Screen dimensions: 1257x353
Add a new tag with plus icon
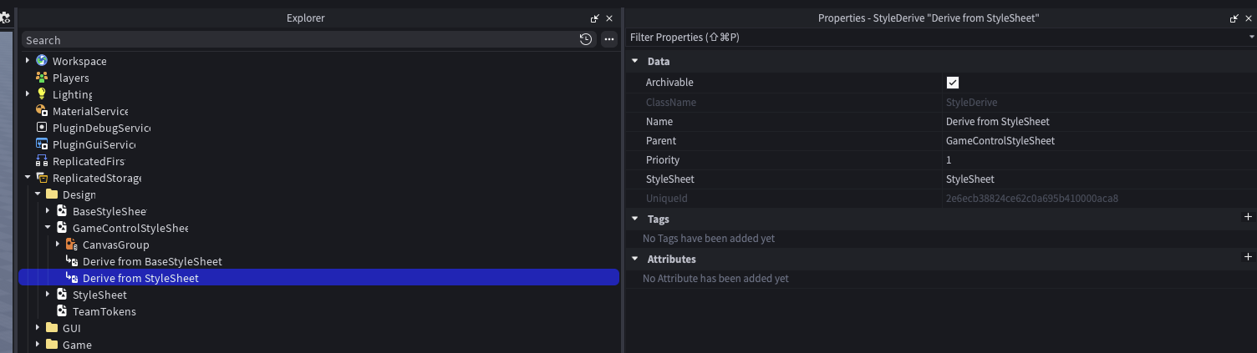(1249, 217)
